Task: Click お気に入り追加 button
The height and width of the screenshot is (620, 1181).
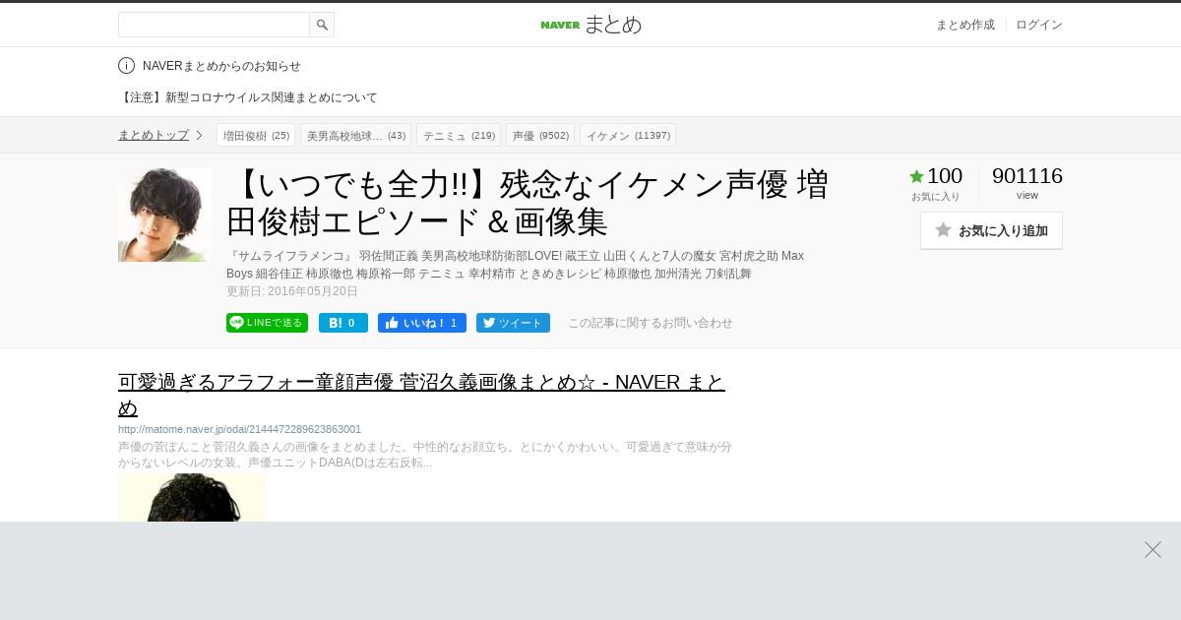Action: pyautogui.click(x=991, y=230)
